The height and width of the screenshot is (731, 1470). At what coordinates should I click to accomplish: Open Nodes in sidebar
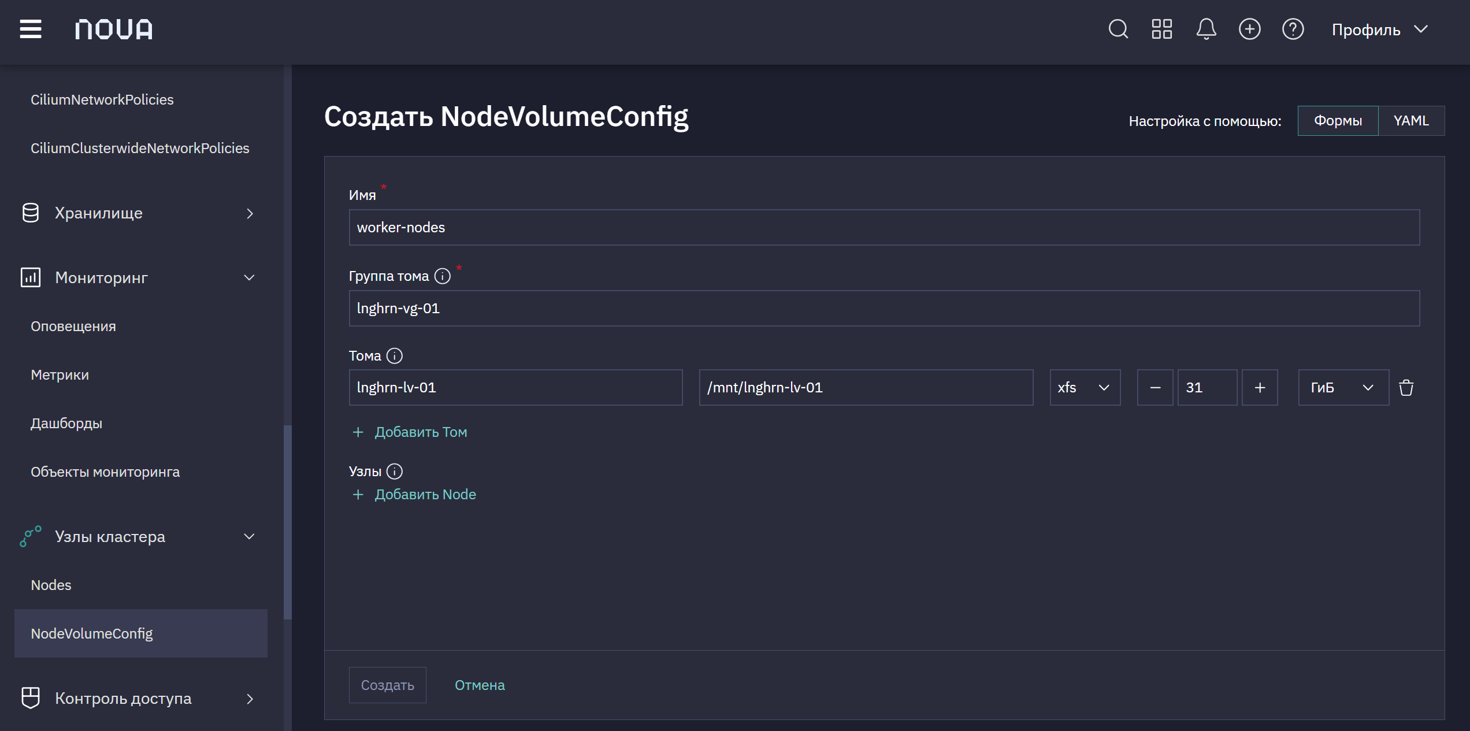click(x=51, y=585)
